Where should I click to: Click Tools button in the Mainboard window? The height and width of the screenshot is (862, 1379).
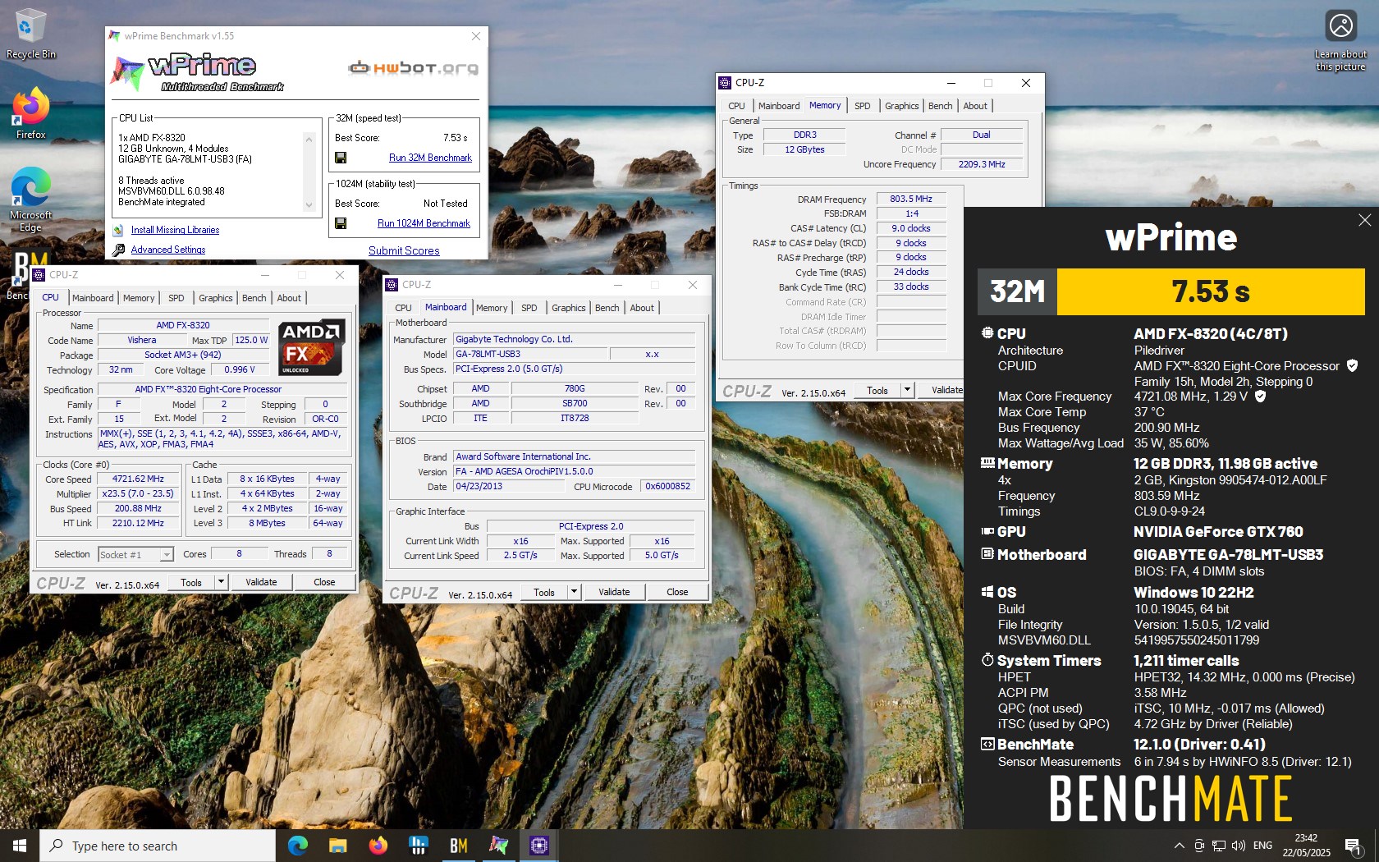(544, 592)
